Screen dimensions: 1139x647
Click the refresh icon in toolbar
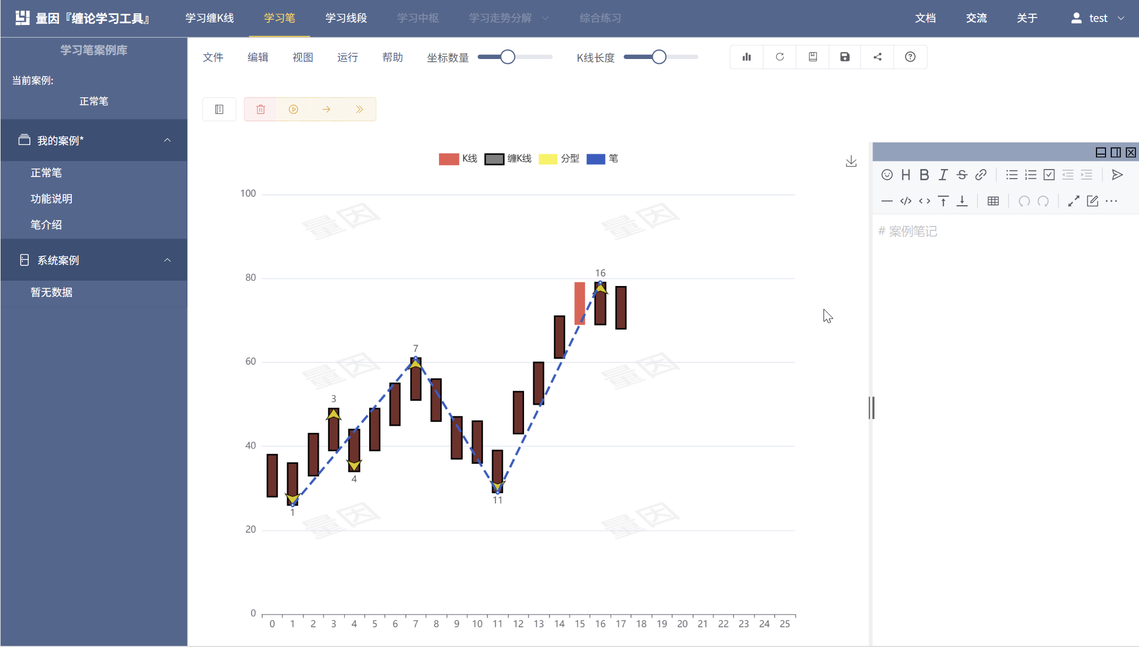[x=780, y=57]
